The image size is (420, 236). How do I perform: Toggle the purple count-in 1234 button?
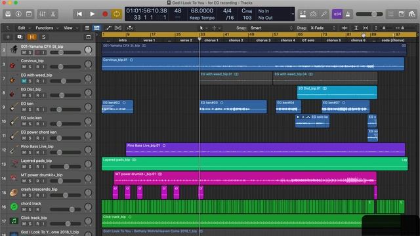point(337,14)
